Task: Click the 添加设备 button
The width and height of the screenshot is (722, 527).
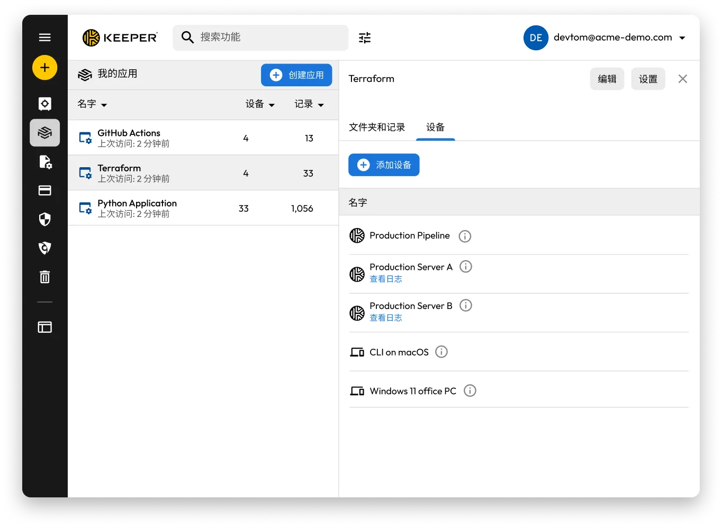Action: coord(384,165)
